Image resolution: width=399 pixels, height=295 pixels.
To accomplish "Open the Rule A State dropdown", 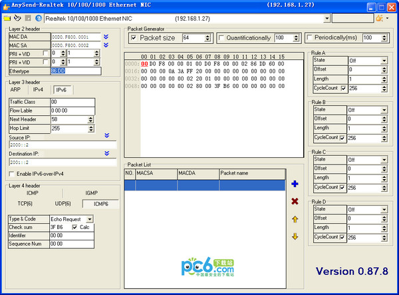I will (x=384, y=61).
